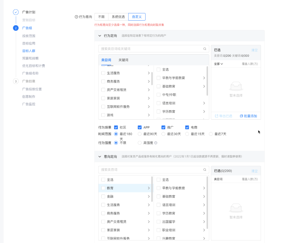Go to 预算和排期 in the sidebar
Viewport: 284px width, 243px height.
[30, 58]
